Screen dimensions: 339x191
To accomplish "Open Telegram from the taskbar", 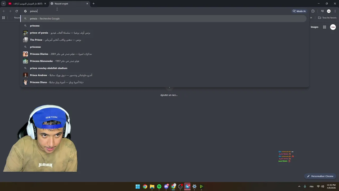I will [188, 186].
